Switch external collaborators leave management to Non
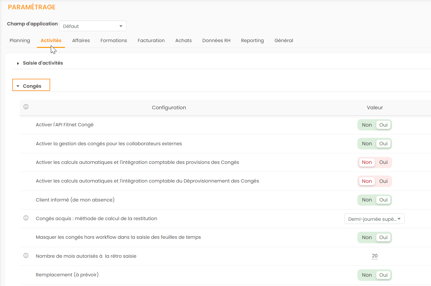 click(x=367, y=144)
